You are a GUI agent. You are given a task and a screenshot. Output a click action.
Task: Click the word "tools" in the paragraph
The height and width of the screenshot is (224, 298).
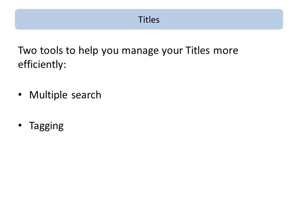click(x=51, y=50)
